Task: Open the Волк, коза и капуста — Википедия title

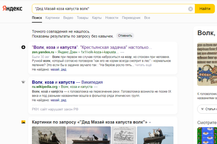Action: pos(67,82)
